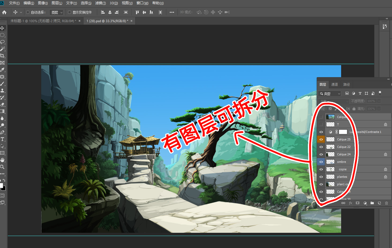
Task: Hide the ombre layer
Action: [321, 162]
